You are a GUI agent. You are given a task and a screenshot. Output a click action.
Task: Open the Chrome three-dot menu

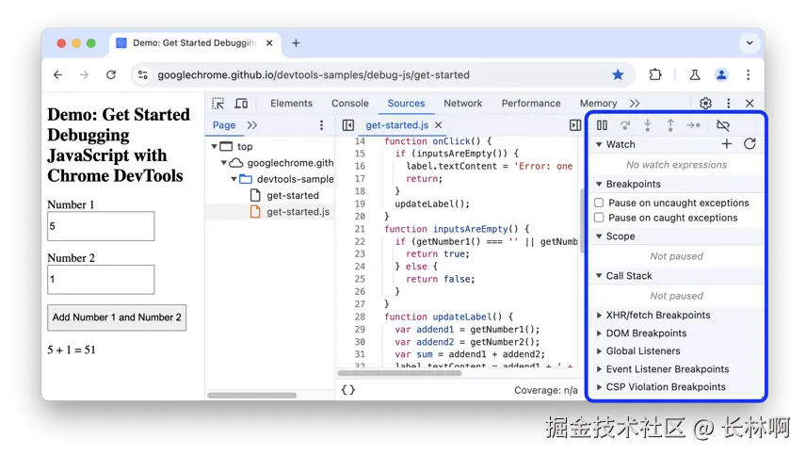click(748, 74)
